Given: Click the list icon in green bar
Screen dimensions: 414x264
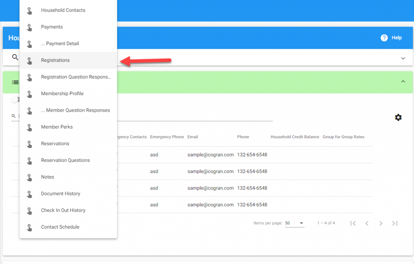Looking at the screenshot, I should [15, 82].
